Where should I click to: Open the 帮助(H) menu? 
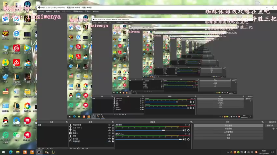coord(96,11)
